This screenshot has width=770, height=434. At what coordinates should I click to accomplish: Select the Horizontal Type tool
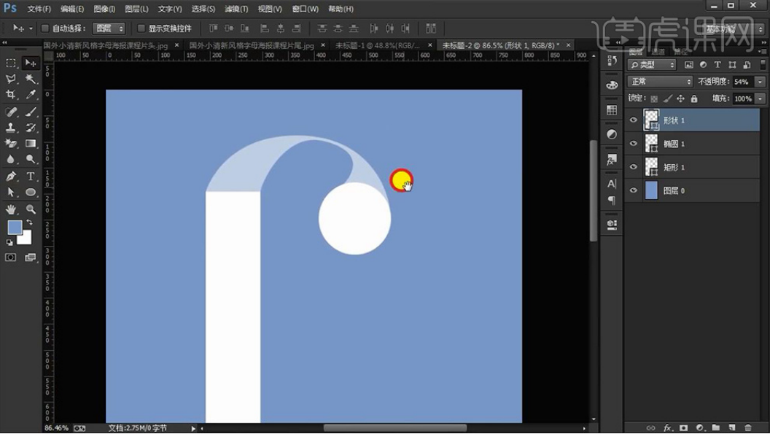pos(31,177)
